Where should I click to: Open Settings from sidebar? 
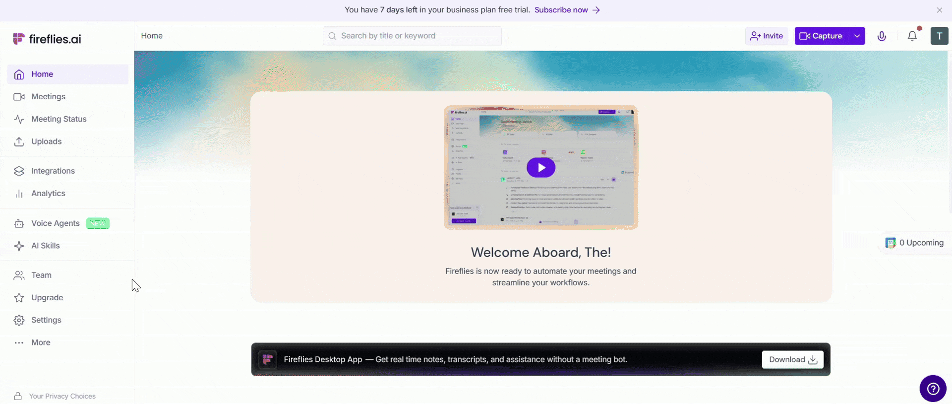click(x=67, y=320)
